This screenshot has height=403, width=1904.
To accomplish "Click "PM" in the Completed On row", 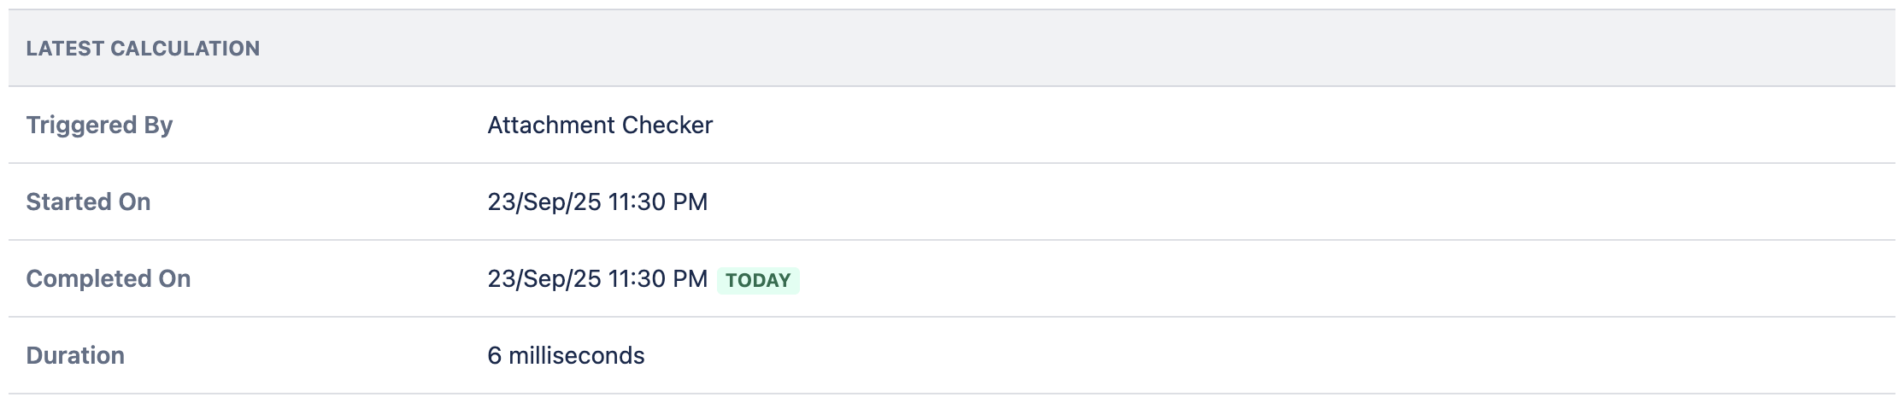I will [691, 279].
